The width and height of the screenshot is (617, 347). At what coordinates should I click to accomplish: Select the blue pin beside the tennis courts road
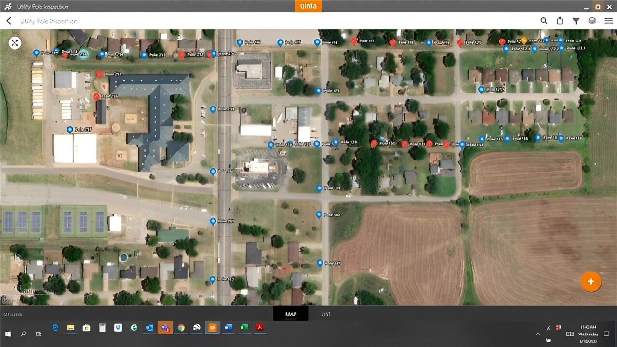pos(213,221)
